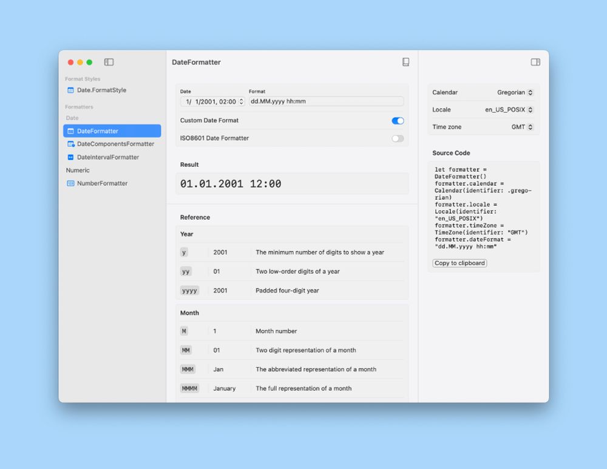This screenshot has width=607, height=469.
Task: Click the Format text field
Action: click(327, 101)
